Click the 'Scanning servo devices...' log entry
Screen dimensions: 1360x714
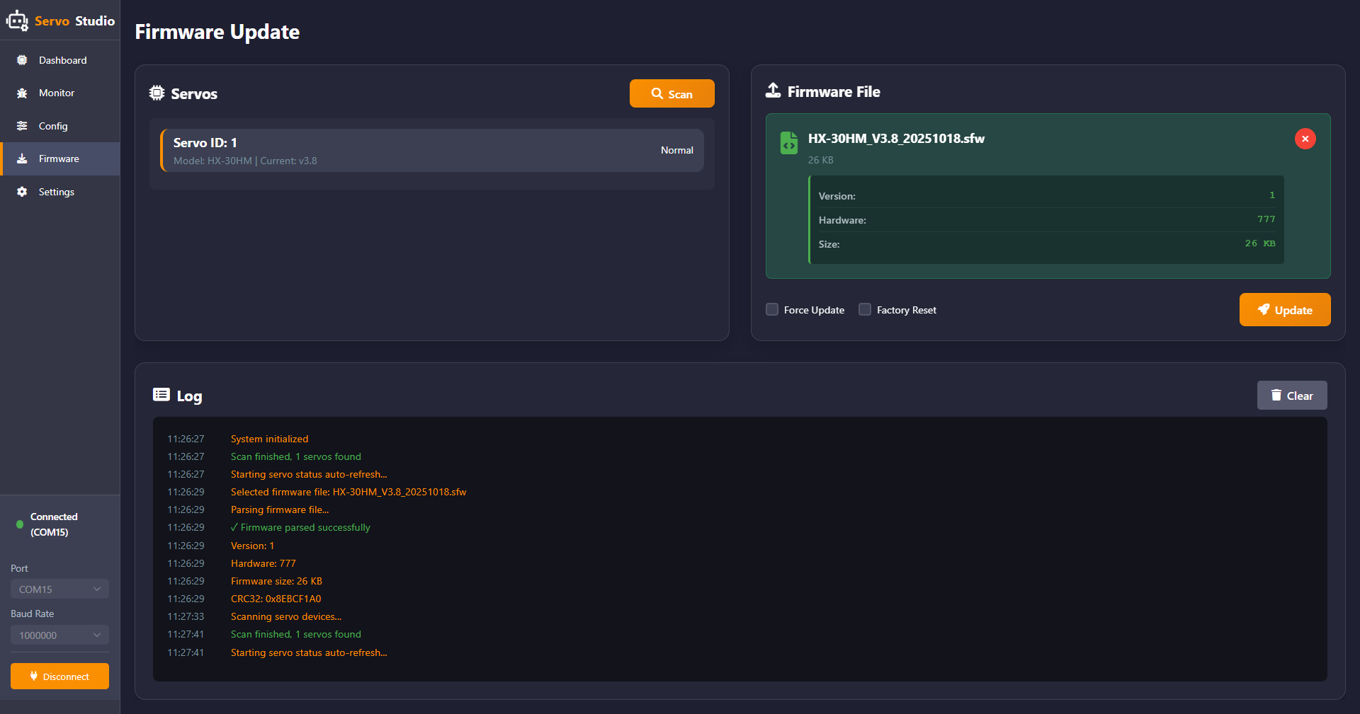click(x=286, y=616)
